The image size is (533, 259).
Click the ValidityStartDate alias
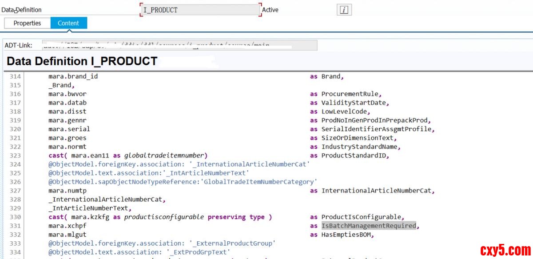click(354, 103)
